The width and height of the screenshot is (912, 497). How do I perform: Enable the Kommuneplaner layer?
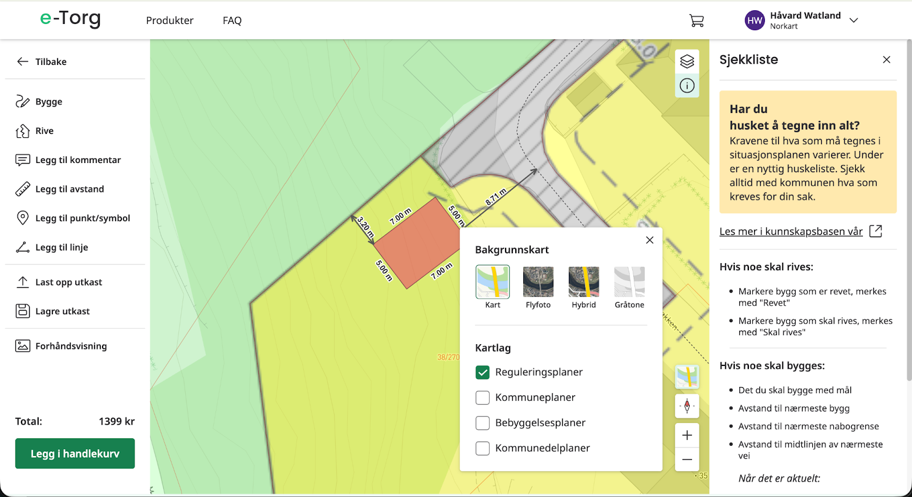(x=482, y=398)
